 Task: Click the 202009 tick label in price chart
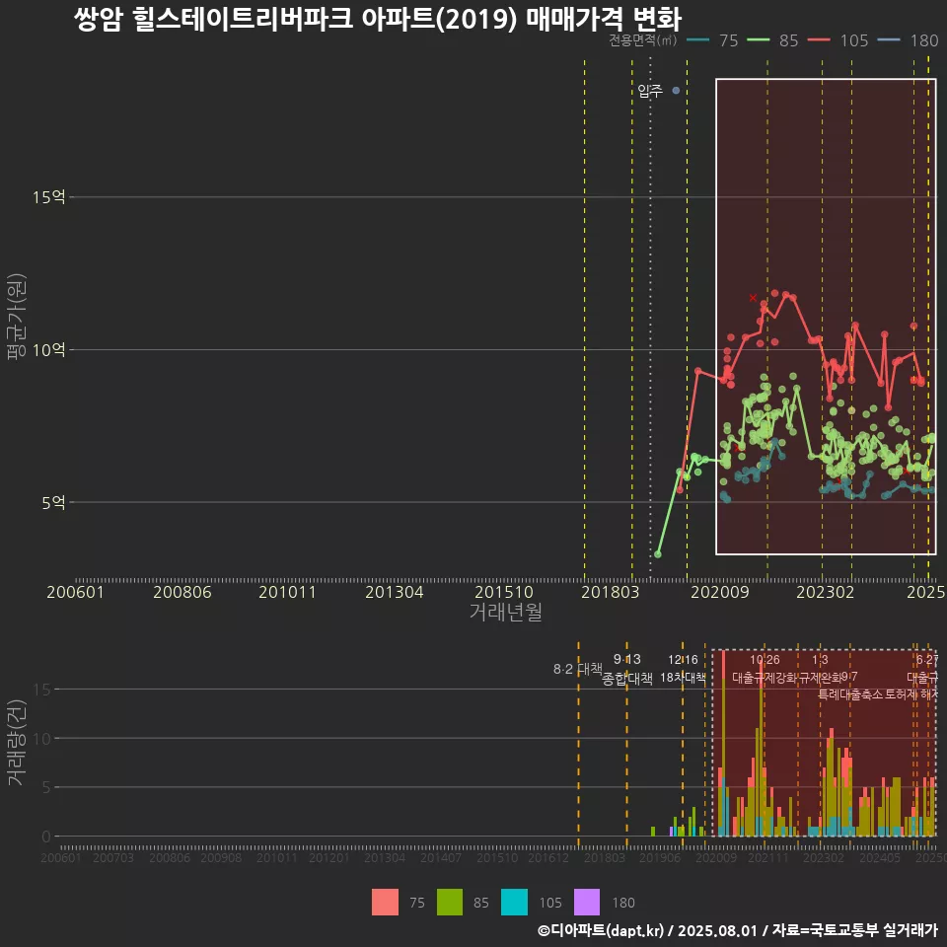(719, 592)
